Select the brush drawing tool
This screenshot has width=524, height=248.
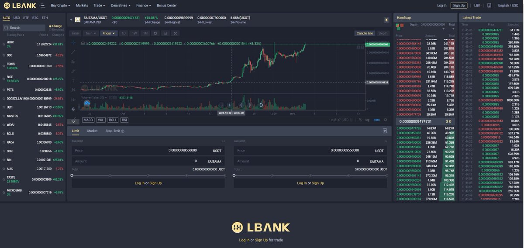pyautogui.click(x=73, y=71)
